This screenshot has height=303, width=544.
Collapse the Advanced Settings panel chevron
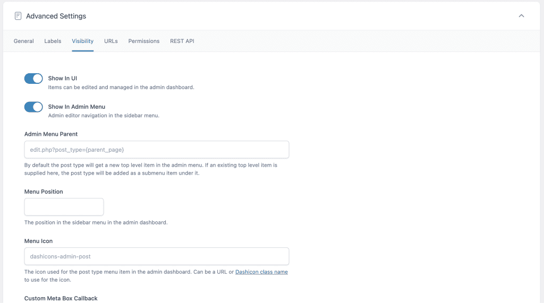521,16
